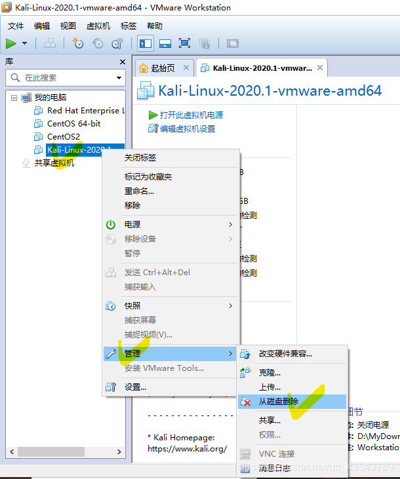Image resolution: width=400 pixels, height=479 pixels.
Task: Toggle the show library sidebar view icon
Action: click(x=146, y=43)
